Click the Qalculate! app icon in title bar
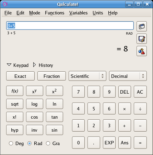The width and height of the screenshot is (153, 155). 5,4
